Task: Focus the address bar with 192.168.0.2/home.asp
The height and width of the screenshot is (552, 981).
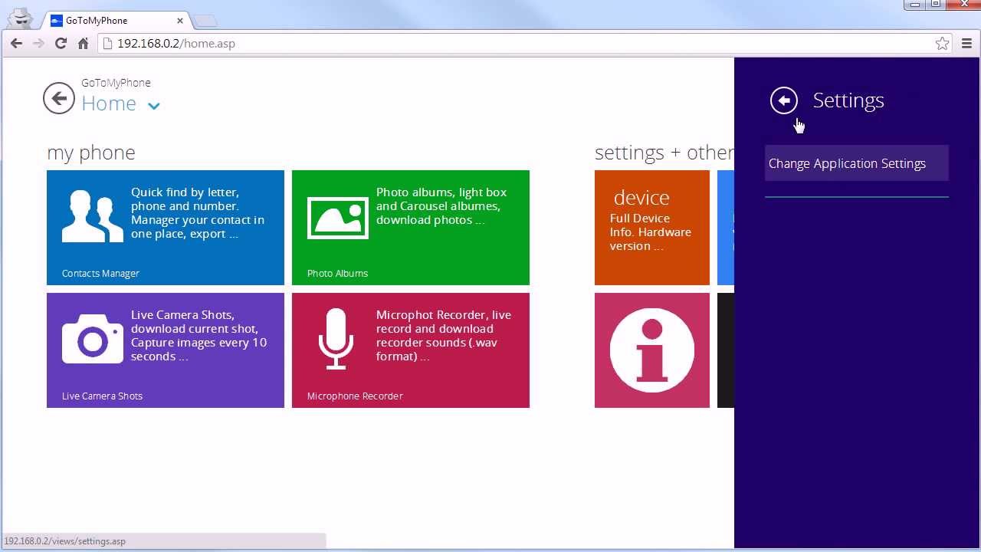Action: [526, 44]
